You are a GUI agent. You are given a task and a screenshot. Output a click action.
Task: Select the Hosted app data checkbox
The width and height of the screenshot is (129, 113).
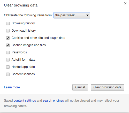[x=8, y=67]
